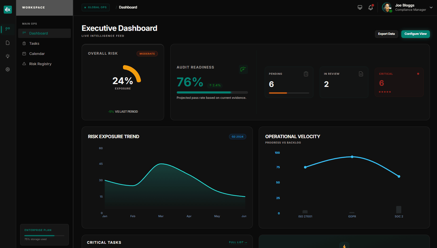
Task: Click the Operational Velocity heading
Action: 293,136
